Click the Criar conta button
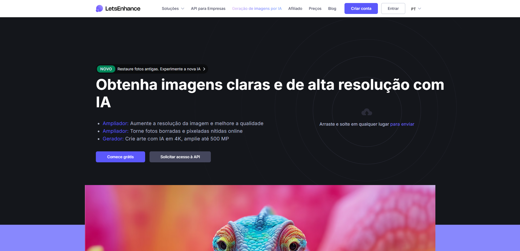520x251 pixels. click(x=361, y=8)
